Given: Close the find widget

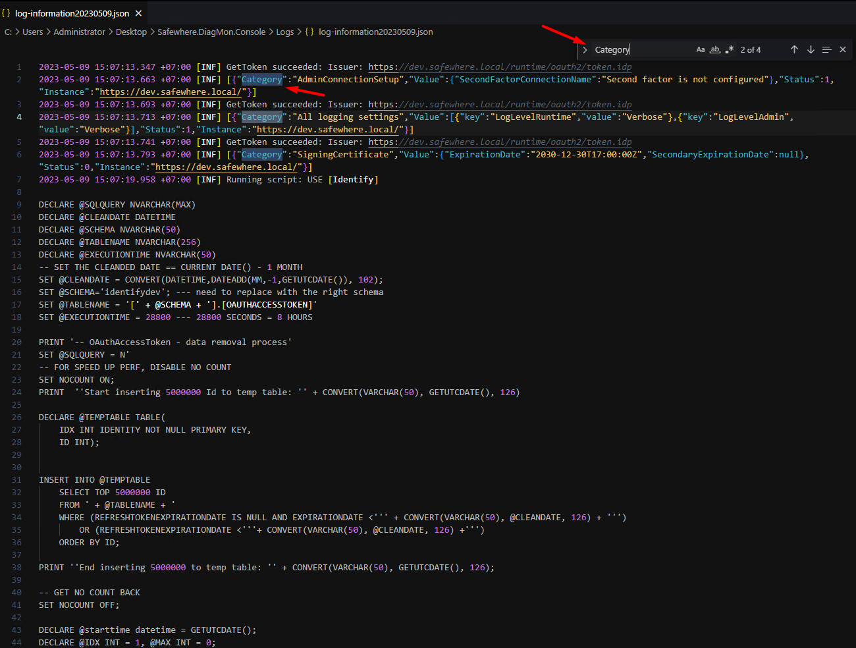Looking at the screenshot, I should pos(843,49).
